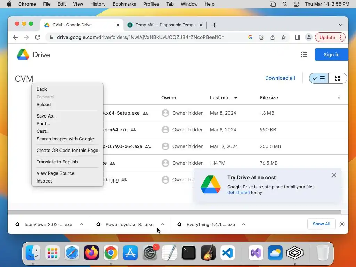The height and width of the screenshot is (267, 356).
Task: Open System Settings from the dock
Action: [x=150, y=252]
